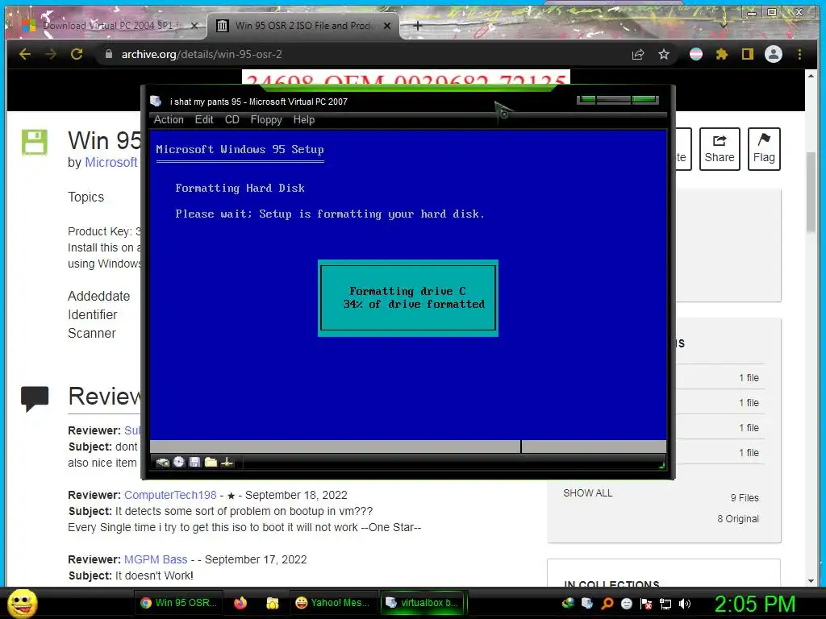Click the page scrollbar thumb

tap(811, 192)
